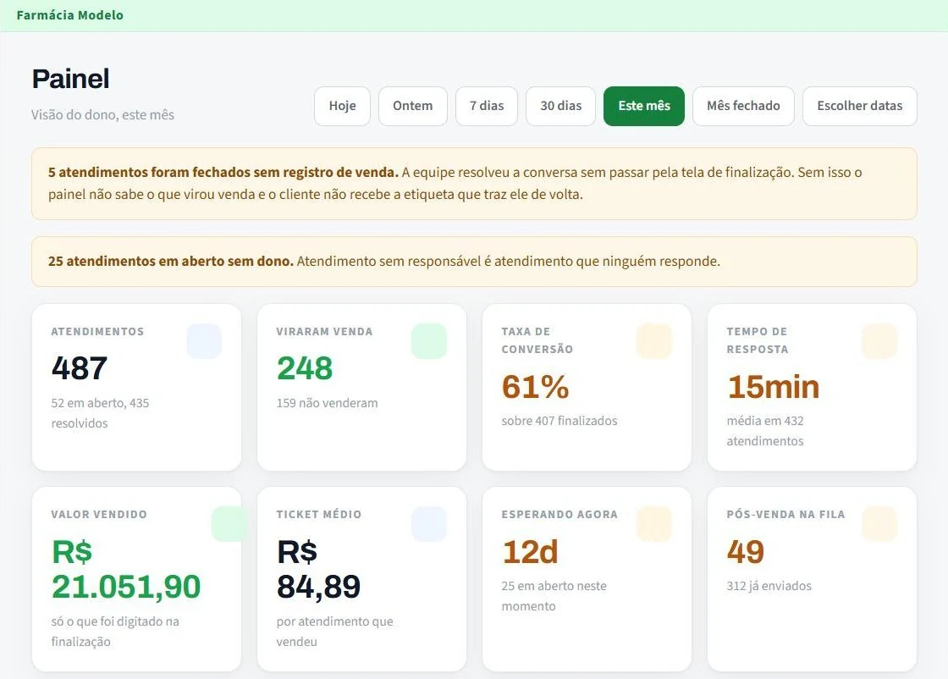Click the ESPERANDO AGORA label
The height and width of the screenshot is (679, 948).
[x=559, y=515]
